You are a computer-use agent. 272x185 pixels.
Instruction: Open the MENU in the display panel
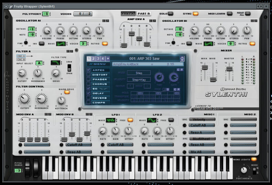pos(98,64)
